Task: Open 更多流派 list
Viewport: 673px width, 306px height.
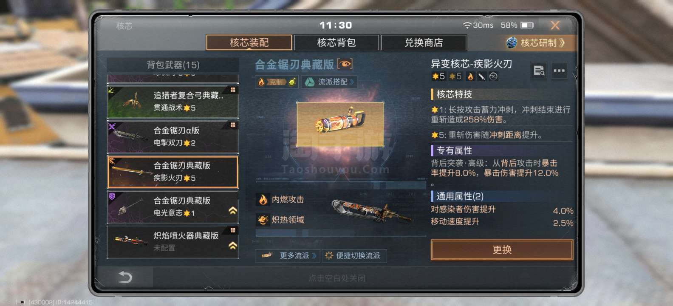Action: (x=286, y=255)
